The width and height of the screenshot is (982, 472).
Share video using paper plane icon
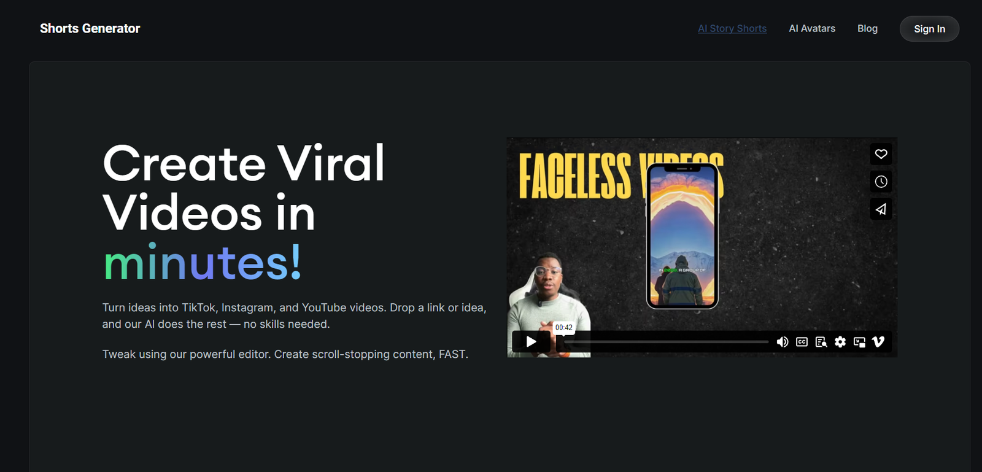coord(881,209)
